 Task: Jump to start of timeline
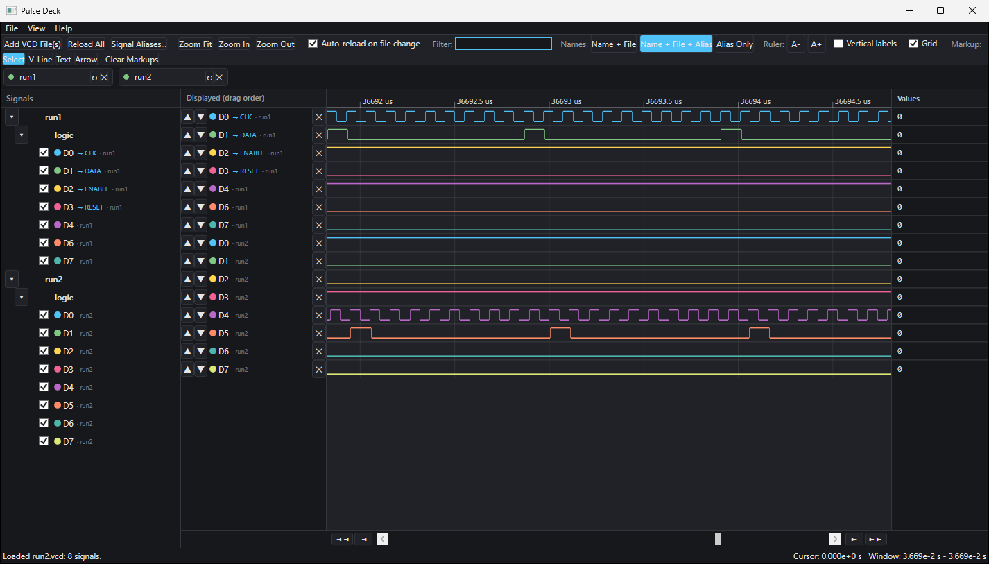point(342,539)
